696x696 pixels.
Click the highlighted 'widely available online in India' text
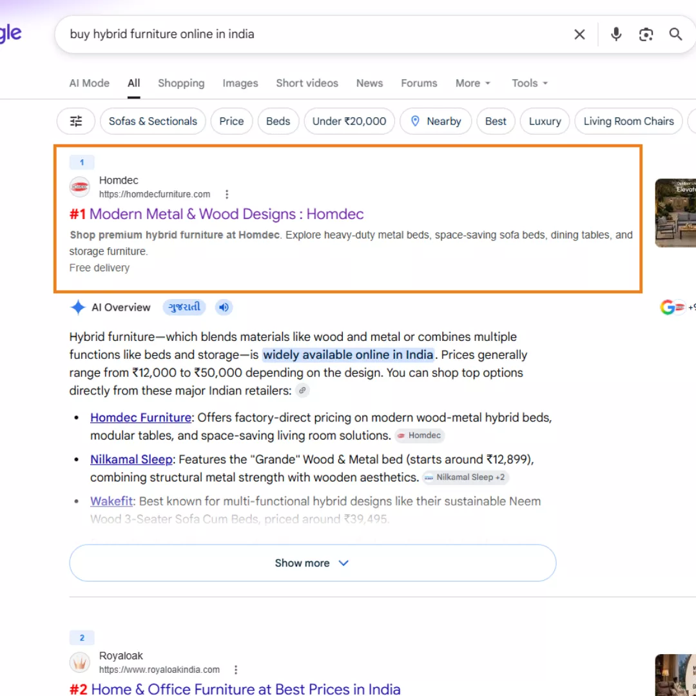[x=348, y=355]
